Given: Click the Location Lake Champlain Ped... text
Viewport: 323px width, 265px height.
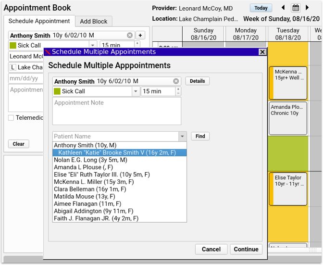Looking at the screenshot, I should click(x=195, y=19).
